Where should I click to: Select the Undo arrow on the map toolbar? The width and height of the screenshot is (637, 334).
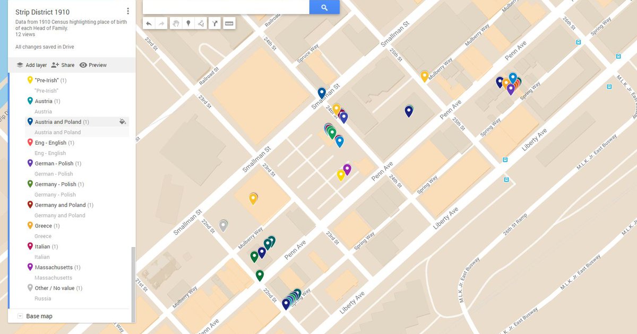[149, 23]
